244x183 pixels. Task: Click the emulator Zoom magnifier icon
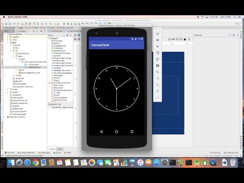pos(158,72)
